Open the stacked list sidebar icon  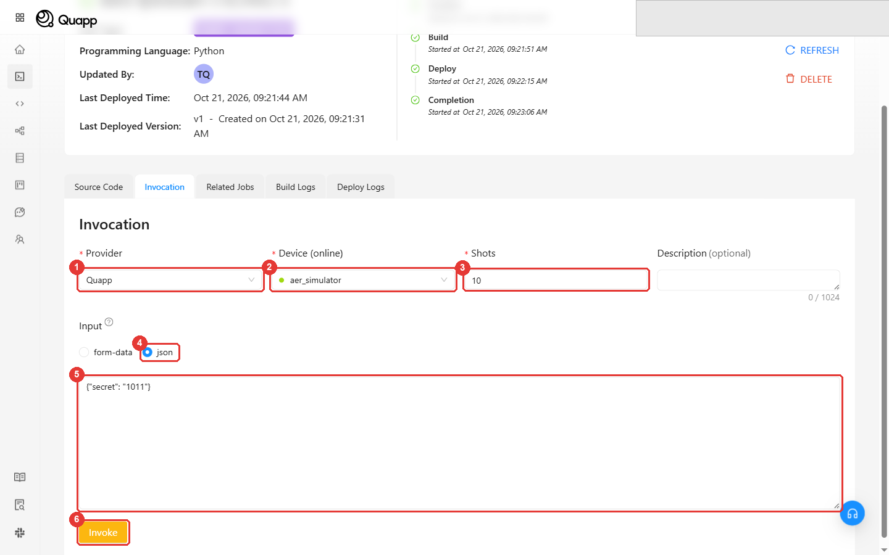pyautogui.click(x=20, y=158)
